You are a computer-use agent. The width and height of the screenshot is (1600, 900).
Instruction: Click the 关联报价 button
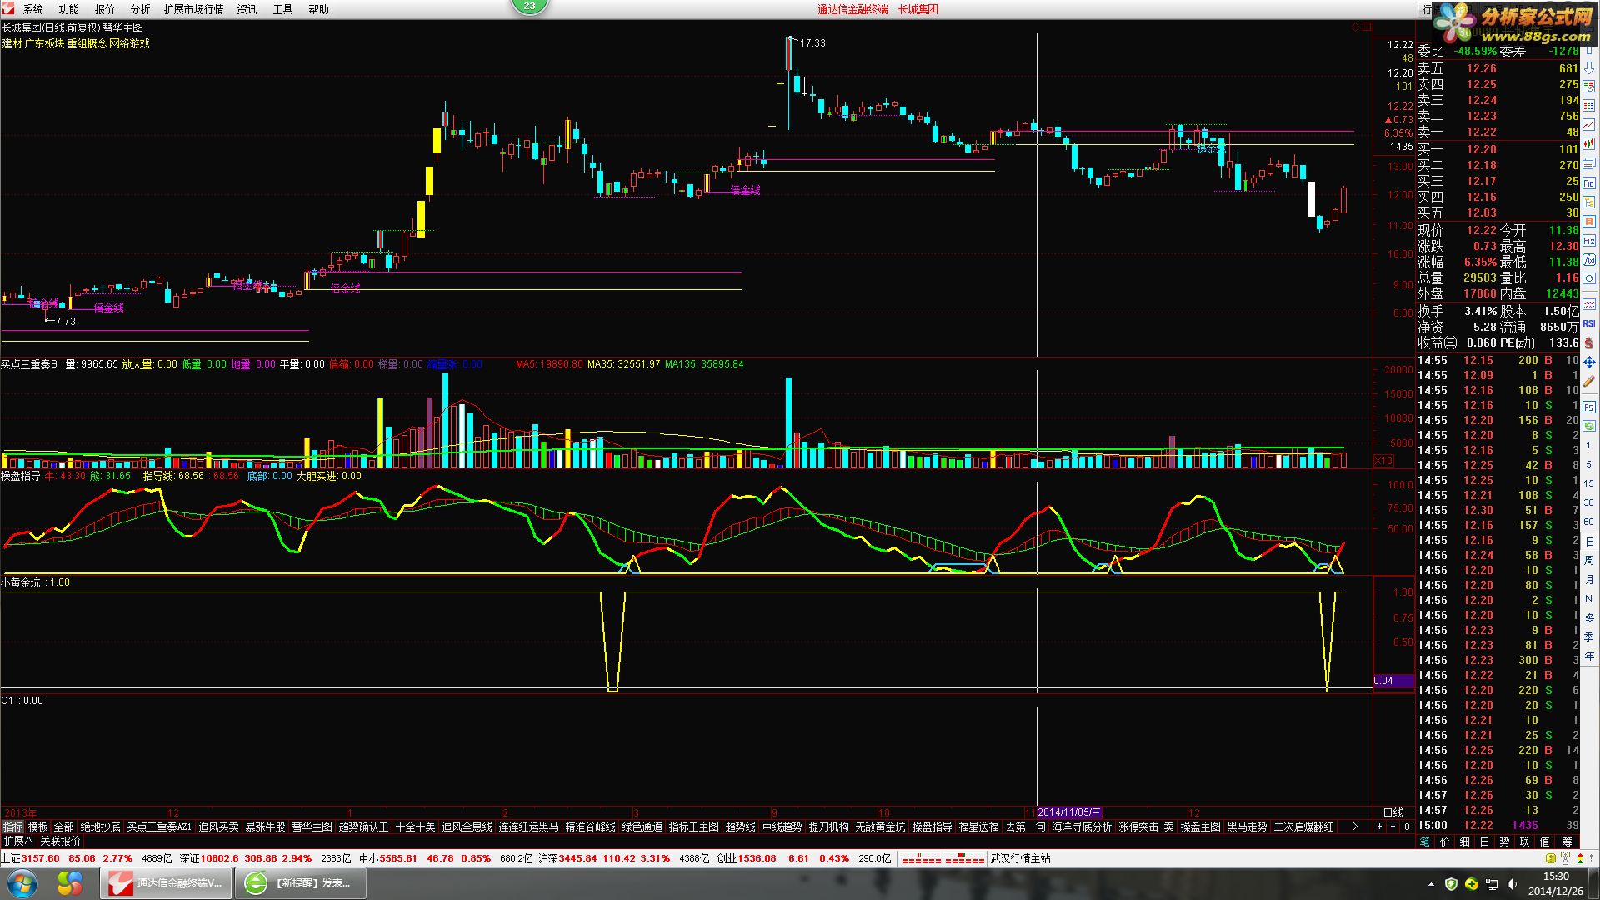[x=60, y=842]
